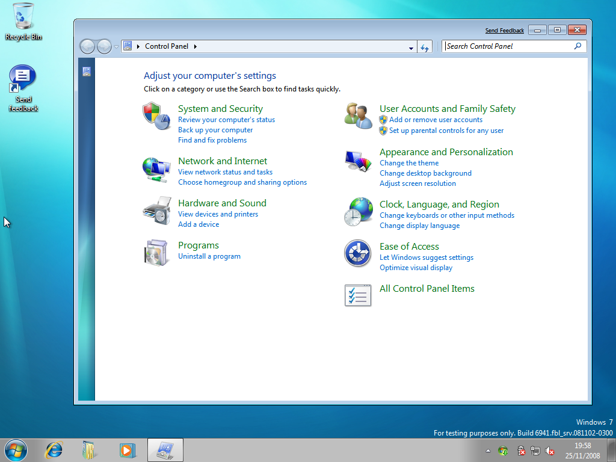This screenshot has height=462, width=616.
Task: Click the Programs category icon
Action: (x=156, y=253)
